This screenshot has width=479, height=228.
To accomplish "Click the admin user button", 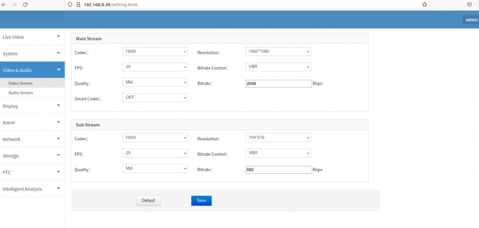I will point(471,20).
